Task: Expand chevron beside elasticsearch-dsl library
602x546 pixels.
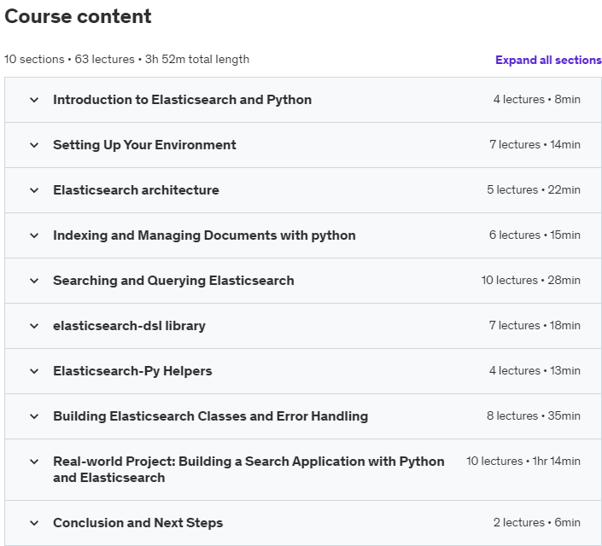Action: (34, 326)
